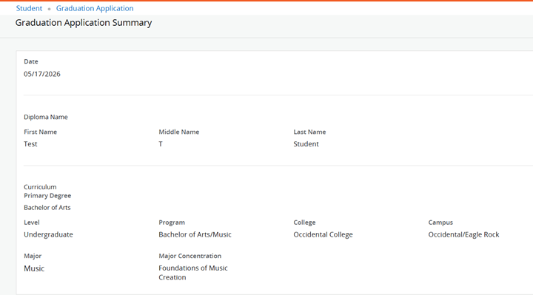This screenshot has height=295, width=533.
Task: Select the Foundations of Music Creation value
Action: point(193,273)
